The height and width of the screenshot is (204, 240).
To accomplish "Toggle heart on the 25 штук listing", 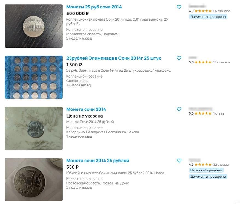I will [x=179, y=58].
